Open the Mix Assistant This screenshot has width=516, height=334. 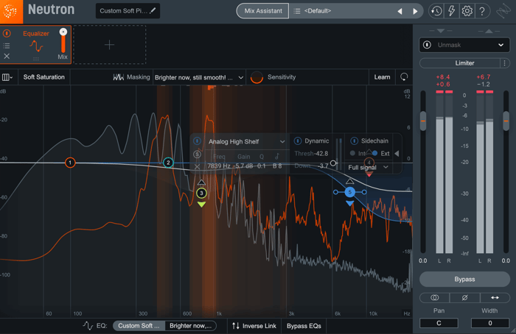click(262, 11)
